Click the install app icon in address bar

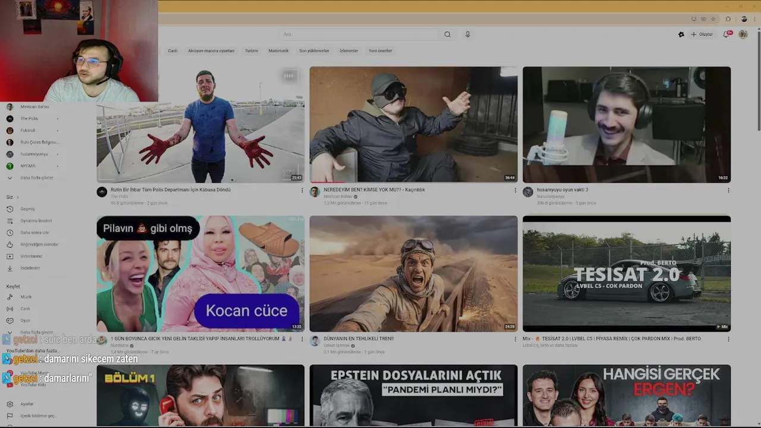coord(694,19)
